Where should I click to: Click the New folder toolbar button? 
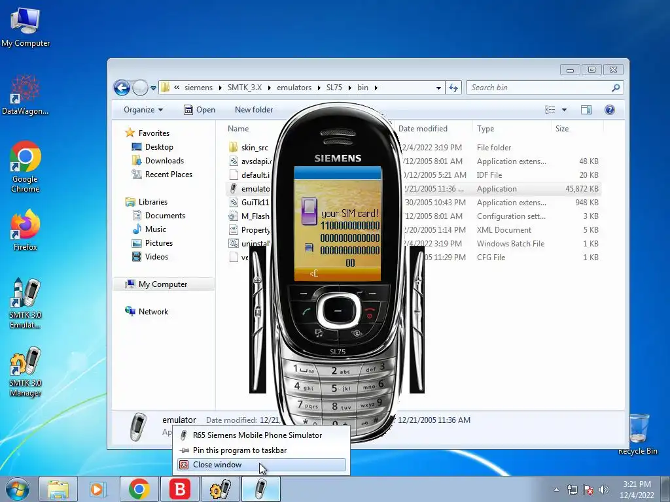click(x=254, y=110)
